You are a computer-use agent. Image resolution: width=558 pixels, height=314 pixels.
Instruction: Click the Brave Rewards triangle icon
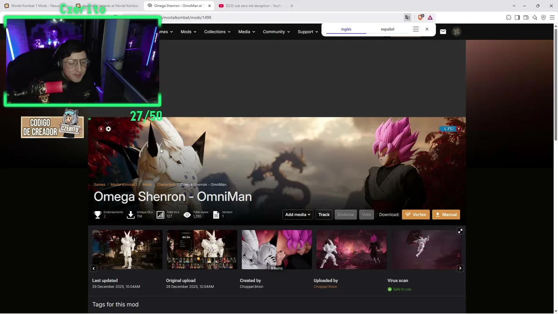pyautogui.click(x=430, y=17)
